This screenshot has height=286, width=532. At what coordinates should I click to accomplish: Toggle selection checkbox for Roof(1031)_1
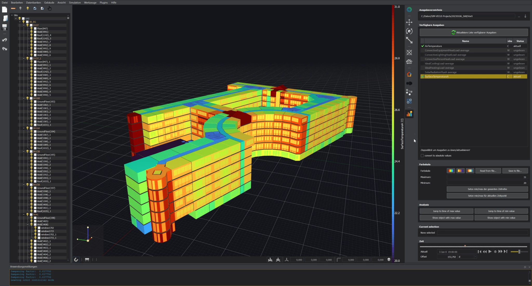pyautogui.click(x=35, y=125)
